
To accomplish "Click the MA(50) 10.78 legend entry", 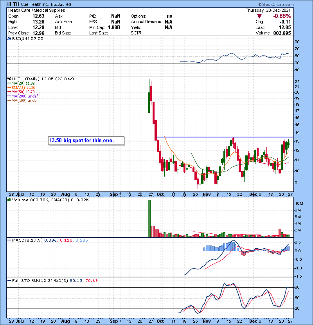I will (x=21, y=92).
